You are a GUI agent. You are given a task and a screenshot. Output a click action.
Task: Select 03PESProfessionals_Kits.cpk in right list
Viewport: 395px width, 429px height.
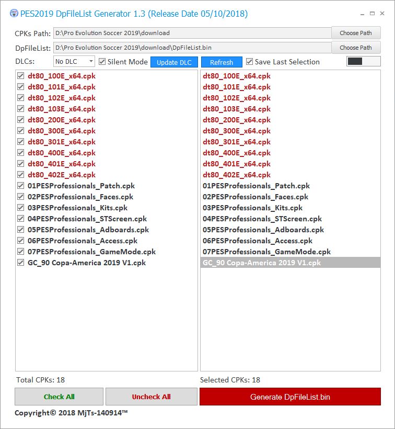click(291, 207)
